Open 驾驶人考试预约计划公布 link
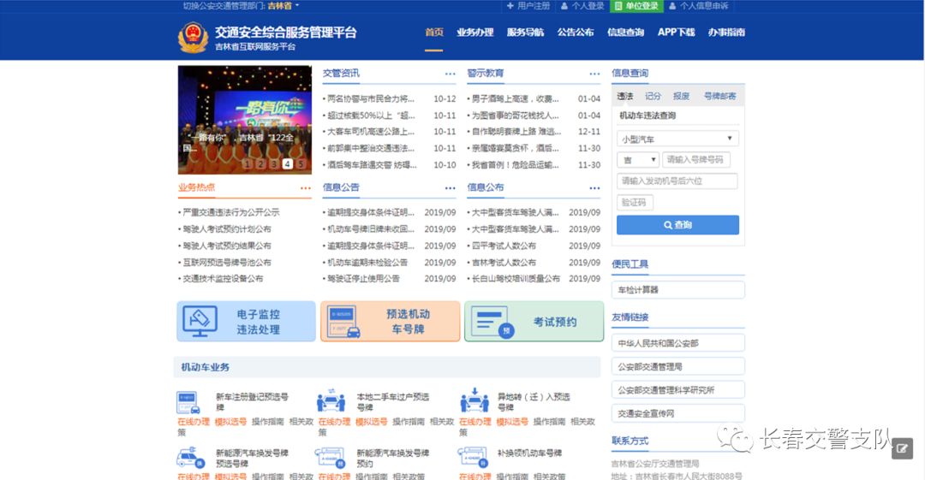Viewport: 925px width, 480px height. (x=226, y=228)
